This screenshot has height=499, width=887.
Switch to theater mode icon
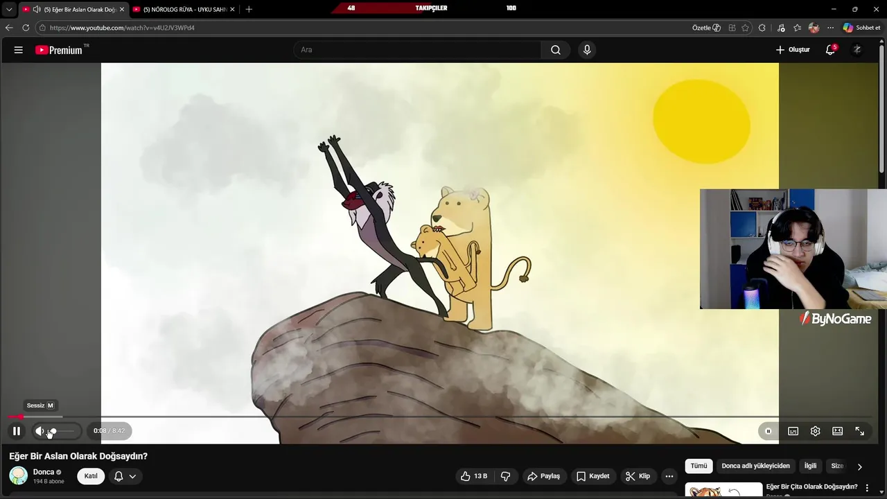click(x=837, y=431)
